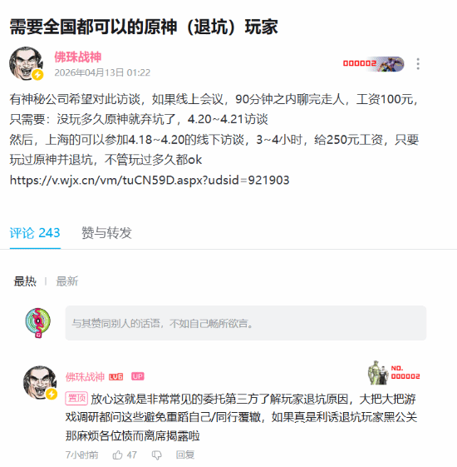Click the 000002 fan number badge in header
Screen dimensions: 457x467
click(x=373, y=64)
